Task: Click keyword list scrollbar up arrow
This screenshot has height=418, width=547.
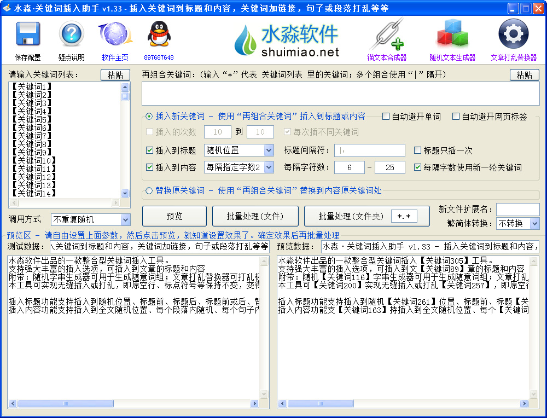Action: 125,87
